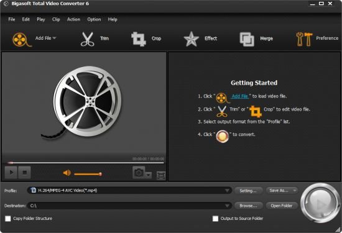Click the large round Convert button
The image size is (342, 233).
tap(320, 203)
